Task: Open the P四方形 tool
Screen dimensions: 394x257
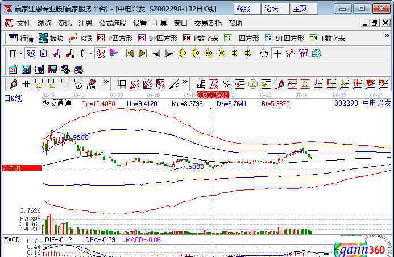Action: 115,39
